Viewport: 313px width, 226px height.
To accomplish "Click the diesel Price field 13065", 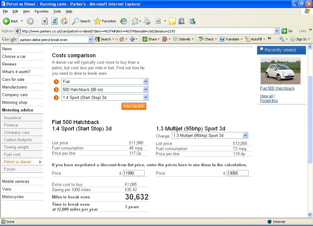I will (238, 173).
